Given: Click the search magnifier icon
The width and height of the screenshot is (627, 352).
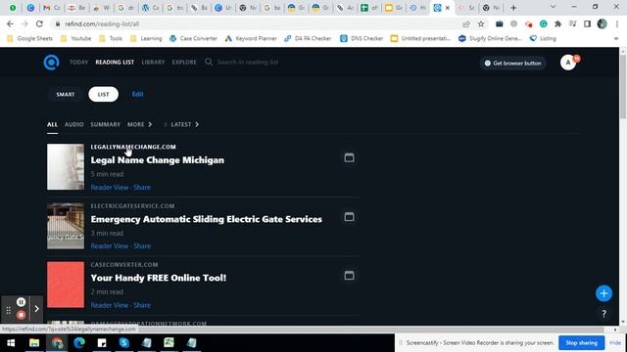Looking at the screenshot, I should (209, 62).
